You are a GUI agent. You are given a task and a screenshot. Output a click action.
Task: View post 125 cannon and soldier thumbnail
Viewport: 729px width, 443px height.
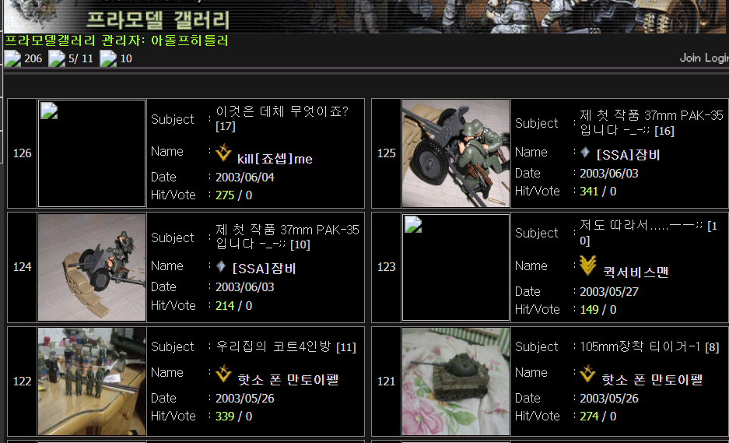tap(456, 153)
